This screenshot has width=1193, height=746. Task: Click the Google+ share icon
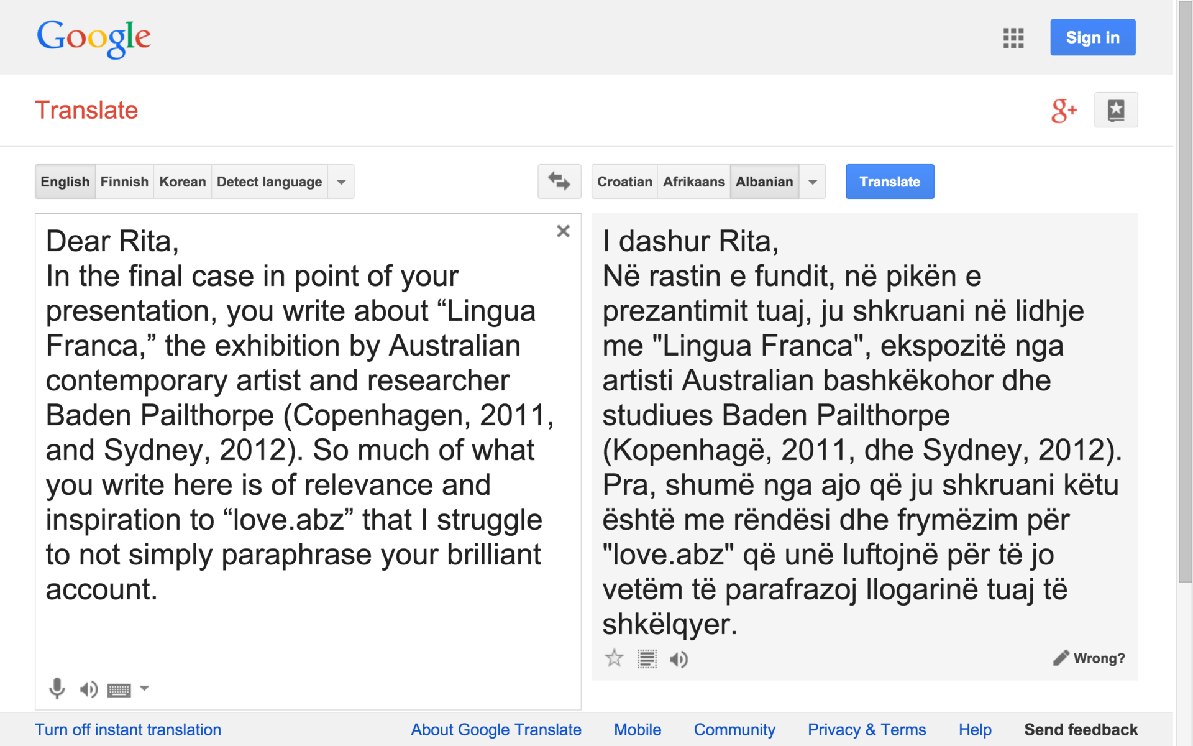[1063, 111]
